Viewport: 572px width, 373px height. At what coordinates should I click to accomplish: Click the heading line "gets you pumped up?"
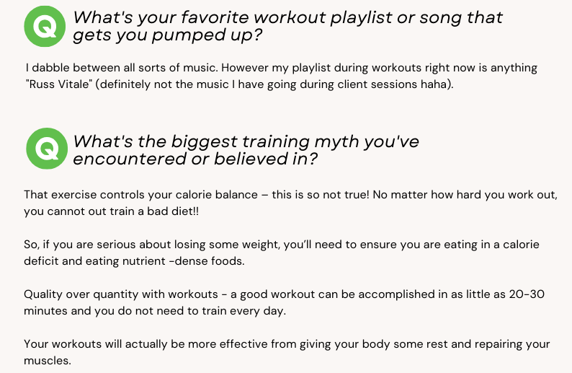pyautogui.click(x=167, y=35)
